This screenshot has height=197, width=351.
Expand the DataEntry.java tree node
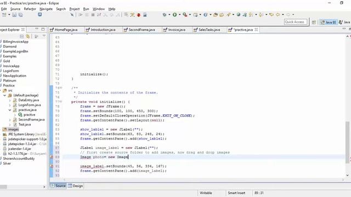click(10, 100)
